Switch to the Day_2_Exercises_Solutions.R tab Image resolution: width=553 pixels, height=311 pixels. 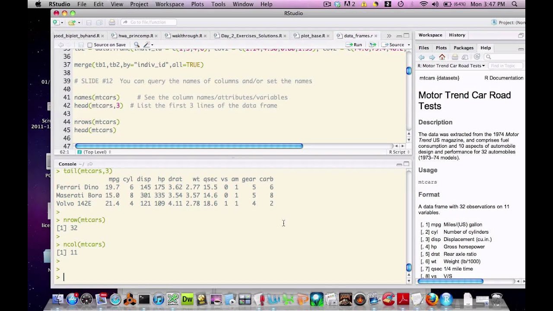pyautogui.click(x=251, y=36)
